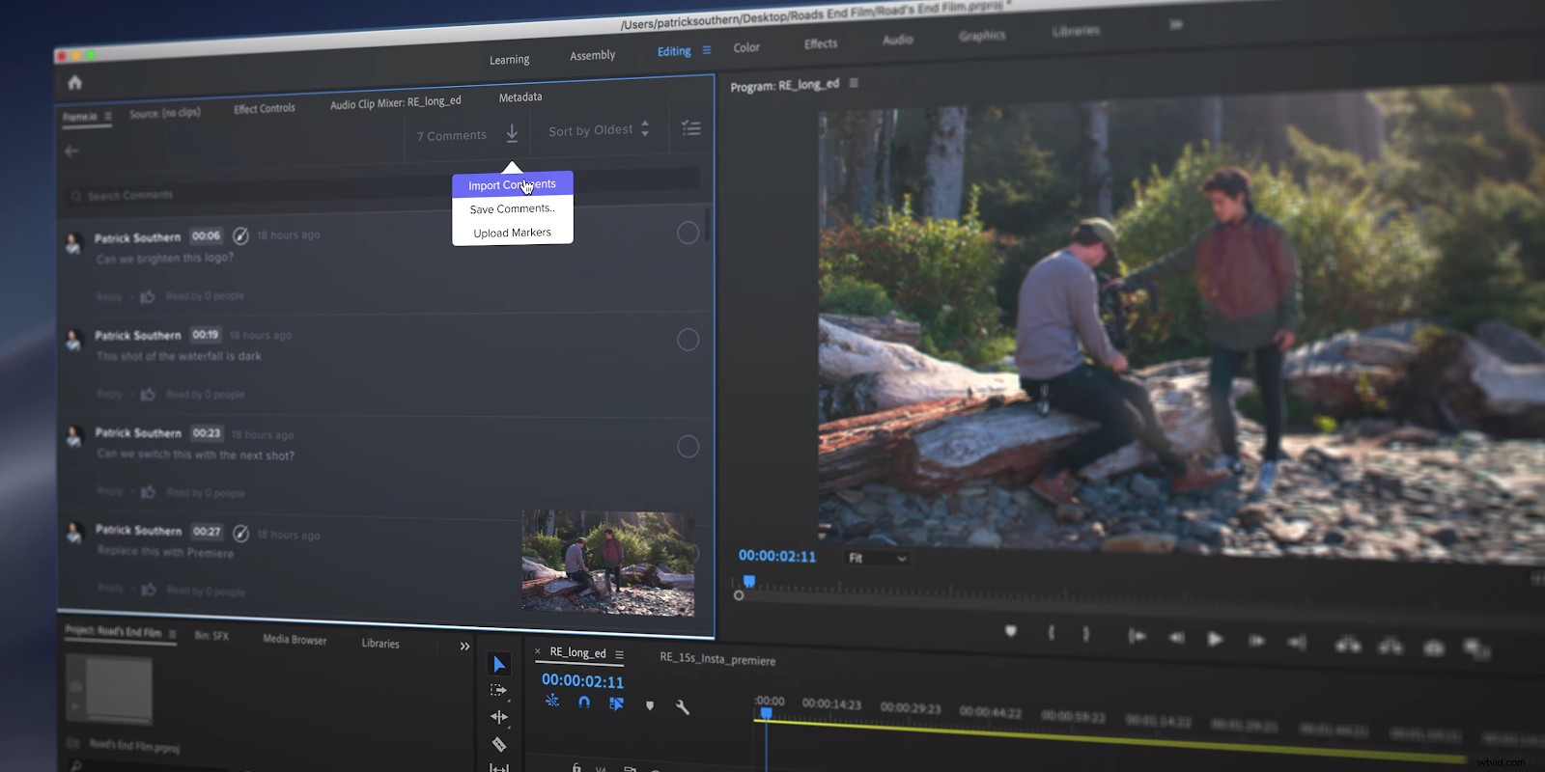Open the Libraries workspace tab
The height and width of the screenshot is (772, 1545).
1076,31
